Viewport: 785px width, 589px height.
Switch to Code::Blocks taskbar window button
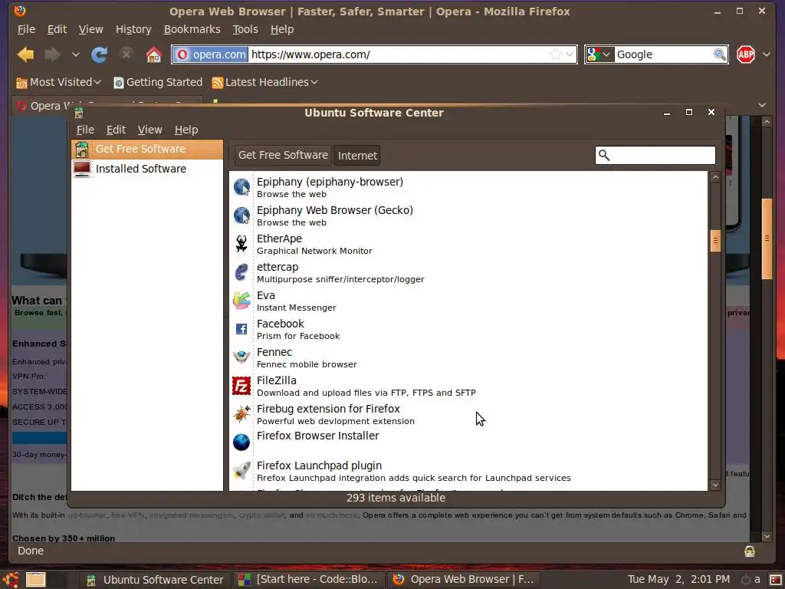[309, 580]
